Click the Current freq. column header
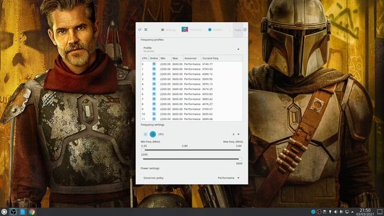 click(222, 58)
